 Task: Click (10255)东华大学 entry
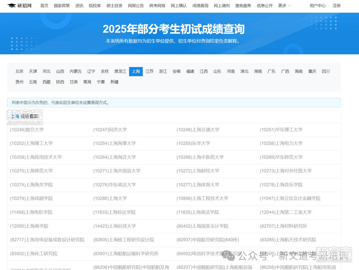point(193,143)
